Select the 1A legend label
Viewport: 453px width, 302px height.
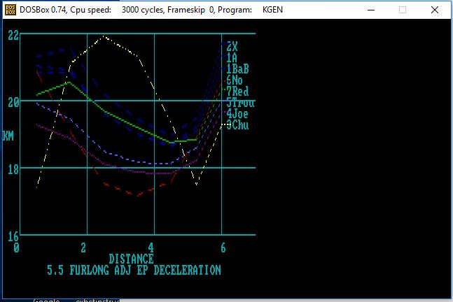232,58
